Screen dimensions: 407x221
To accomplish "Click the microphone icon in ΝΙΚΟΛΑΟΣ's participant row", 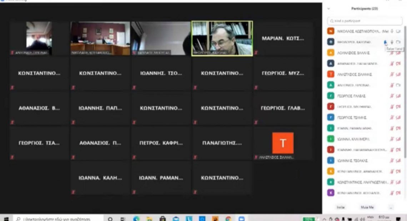I will tap(392, 31).
